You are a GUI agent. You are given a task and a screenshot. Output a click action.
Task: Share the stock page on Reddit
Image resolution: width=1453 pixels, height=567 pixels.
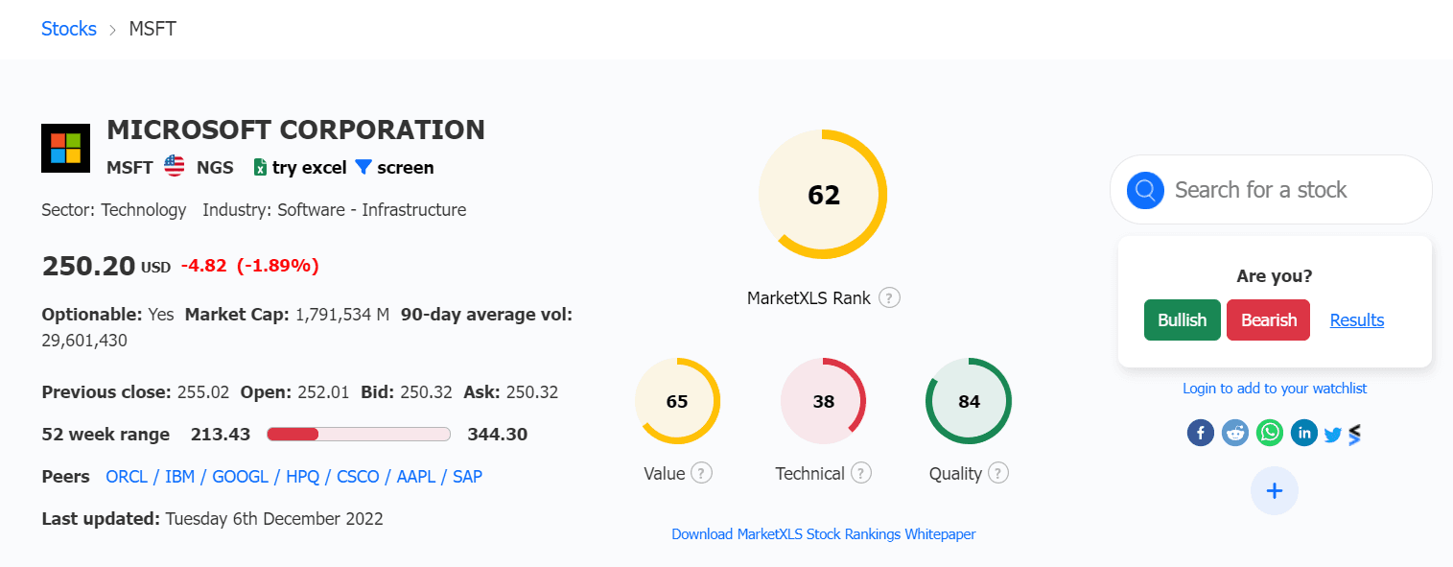pyautogui.click(x=1234, y=433)
